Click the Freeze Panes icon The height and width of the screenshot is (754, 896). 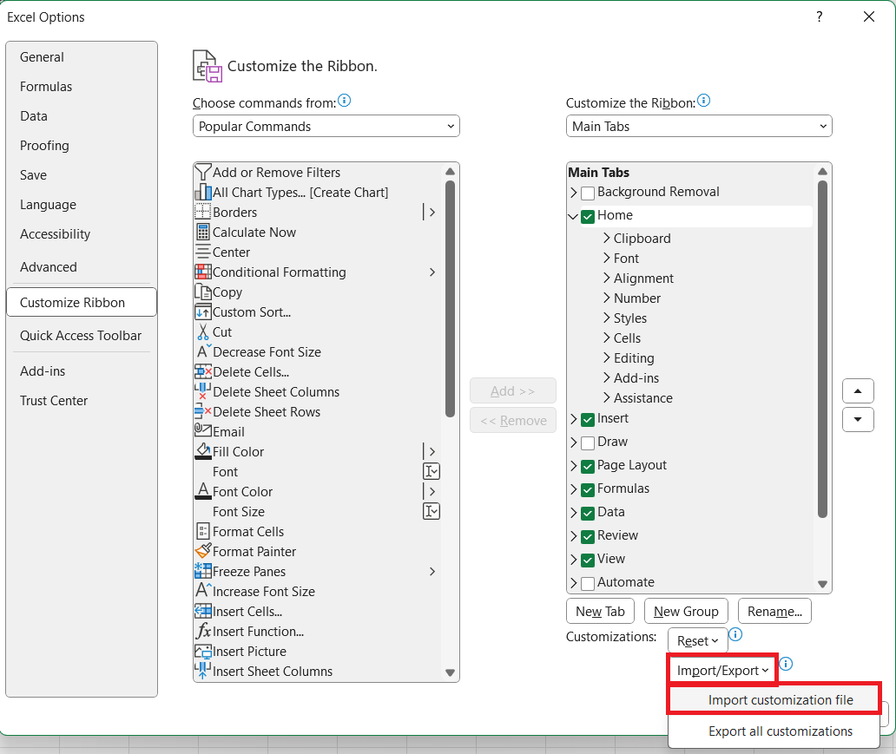[203, 571]
